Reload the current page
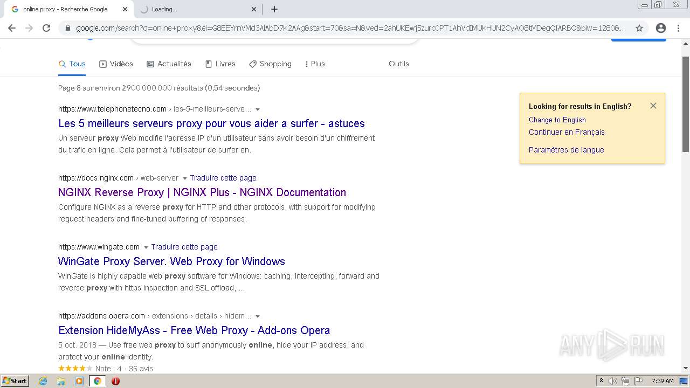 (46, 28)
